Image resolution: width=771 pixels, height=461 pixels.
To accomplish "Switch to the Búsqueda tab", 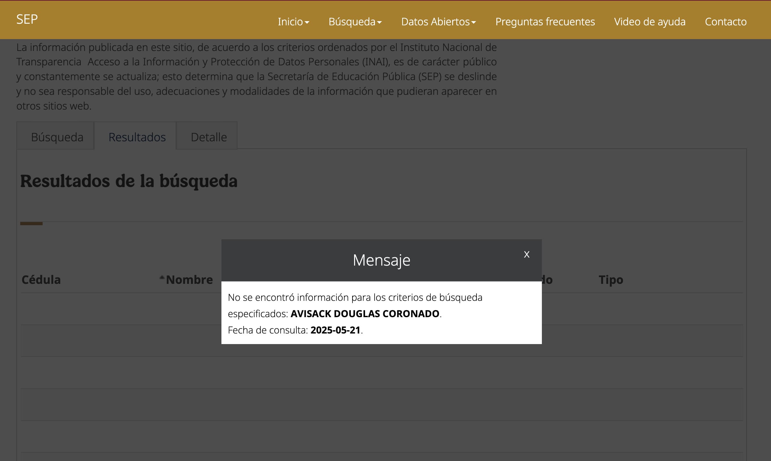I will [x=57, y=137].
